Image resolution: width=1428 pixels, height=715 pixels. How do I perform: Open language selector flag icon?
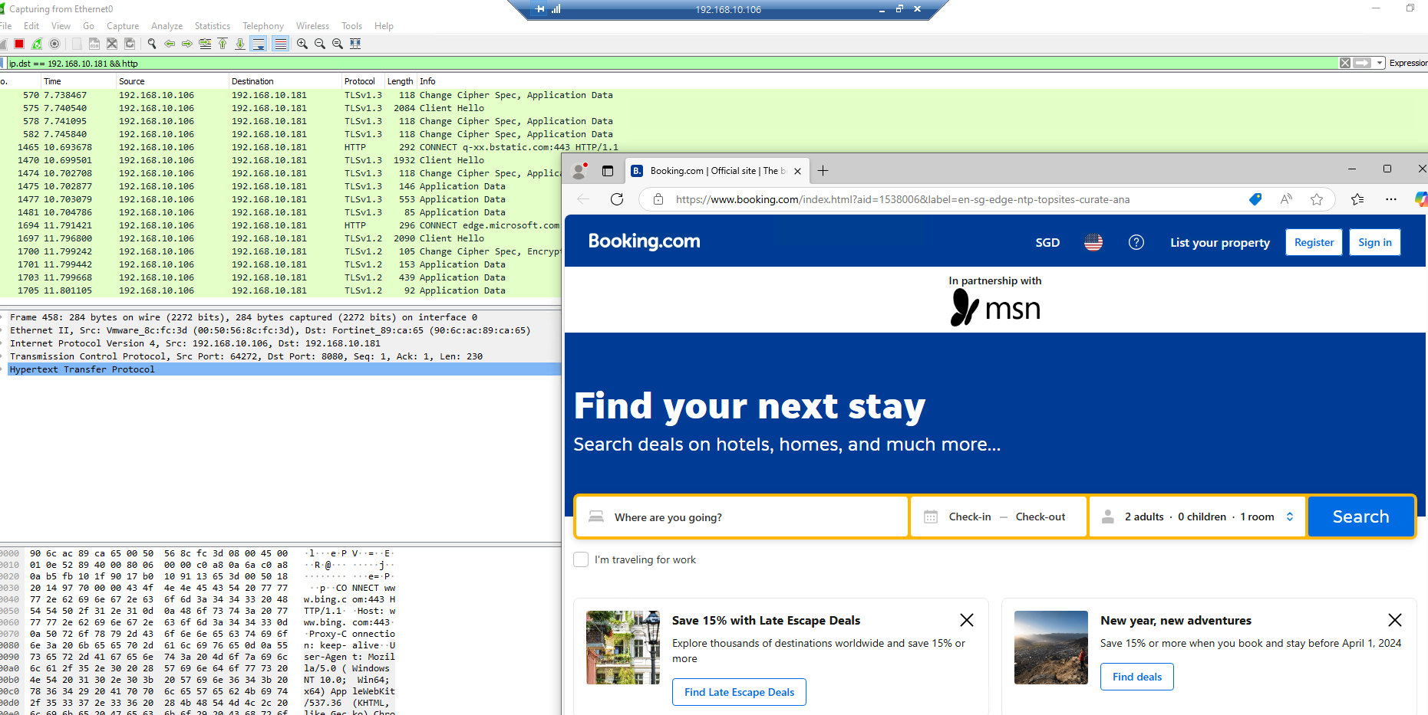[x=1093, y=242]
